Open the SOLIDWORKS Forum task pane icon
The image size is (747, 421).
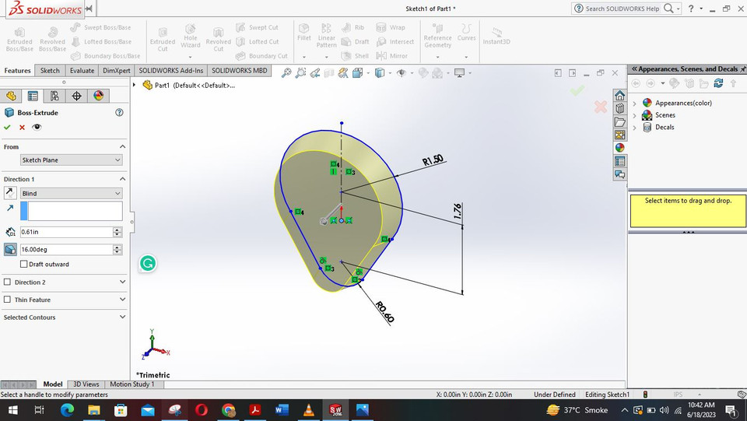[619, 174]
